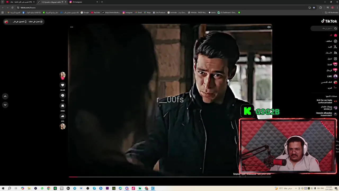
Task: Click the TikTok search field
Action: point(324,28)
